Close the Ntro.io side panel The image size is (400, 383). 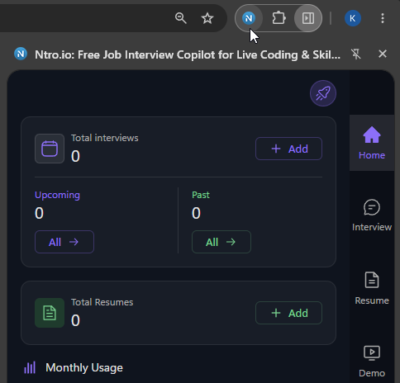(383, 54)
